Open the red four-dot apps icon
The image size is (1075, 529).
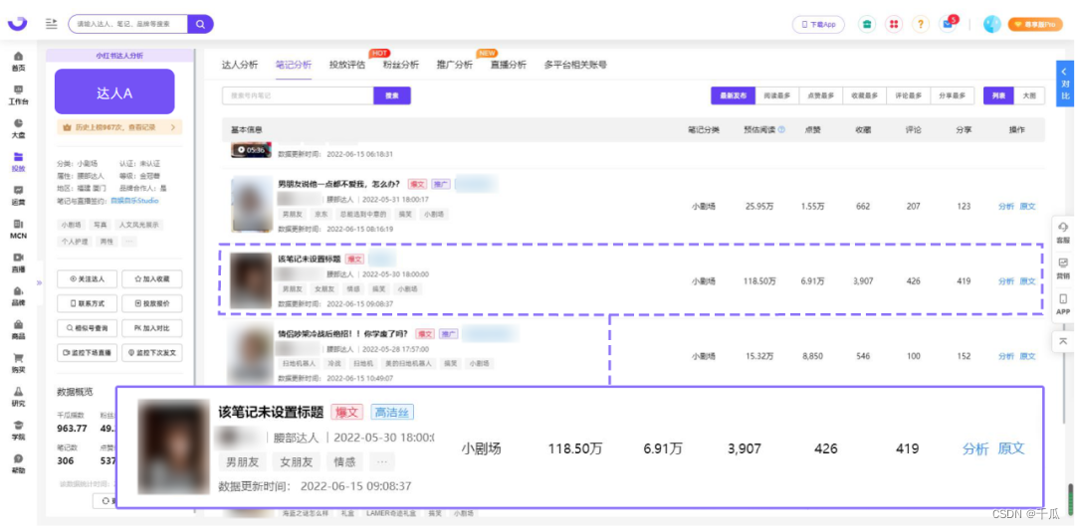tap(894, 24)
